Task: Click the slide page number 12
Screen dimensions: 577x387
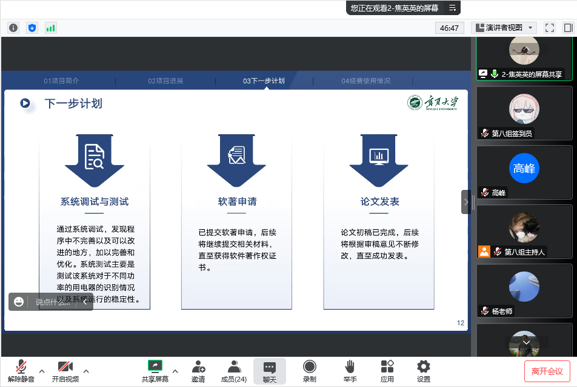Action: [x=461, y=323]
